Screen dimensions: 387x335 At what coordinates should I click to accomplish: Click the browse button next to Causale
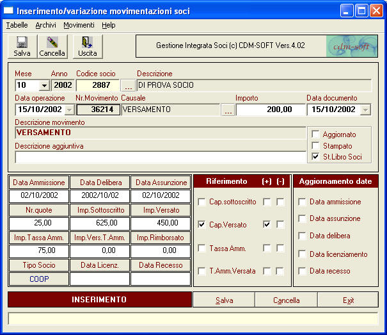(x=228, y=110)
